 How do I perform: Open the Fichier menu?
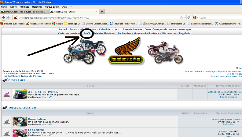coord(4,7)
